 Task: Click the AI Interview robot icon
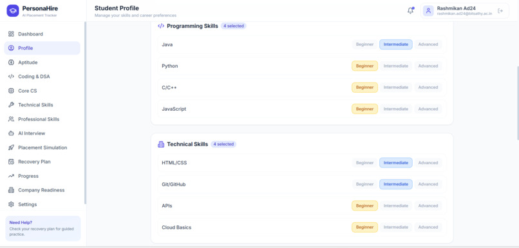pyautogui.click(x=11, y=133)
